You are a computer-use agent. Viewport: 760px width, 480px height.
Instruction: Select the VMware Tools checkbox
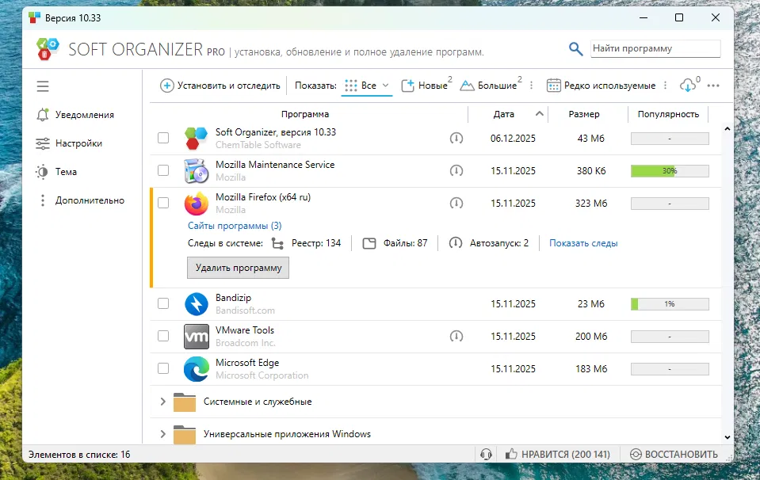coord(163,336)
